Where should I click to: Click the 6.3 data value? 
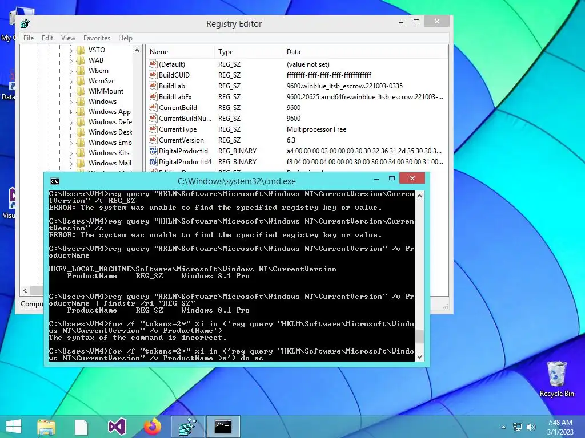[291, 140]
